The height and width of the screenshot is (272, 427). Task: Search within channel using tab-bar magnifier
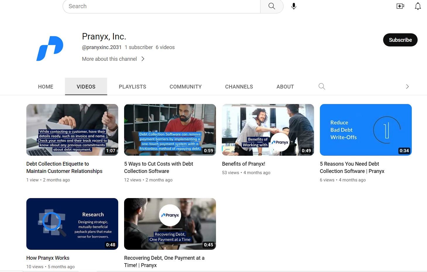[x=322, y=86]
